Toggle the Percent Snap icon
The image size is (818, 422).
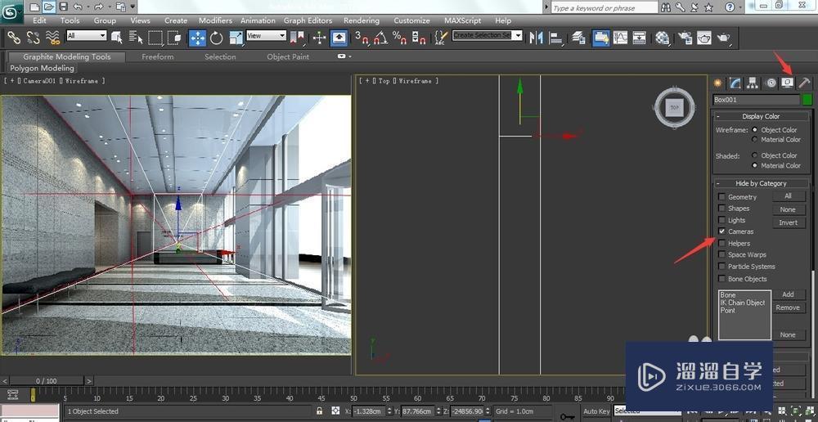pos(400,37)
